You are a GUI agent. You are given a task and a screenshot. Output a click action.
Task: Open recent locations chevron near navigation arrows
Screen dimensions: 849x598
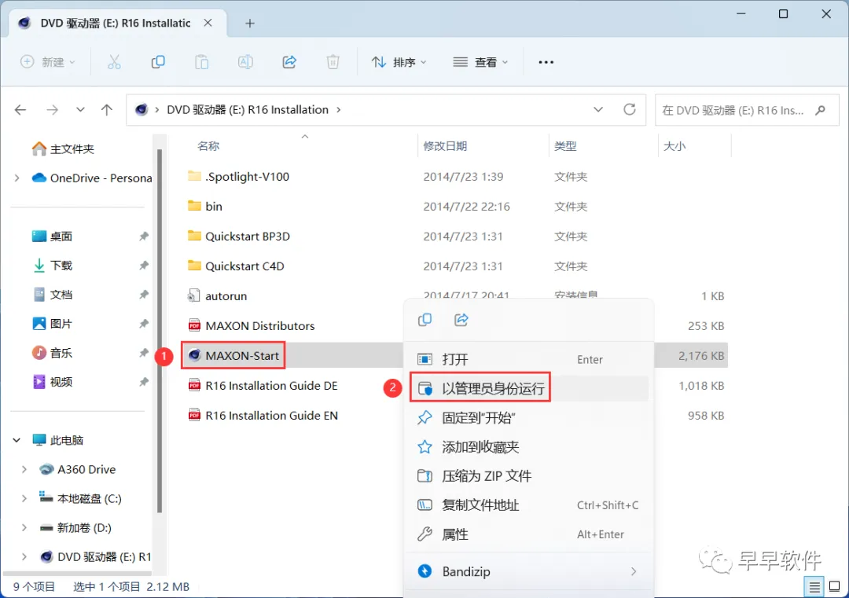80,110
